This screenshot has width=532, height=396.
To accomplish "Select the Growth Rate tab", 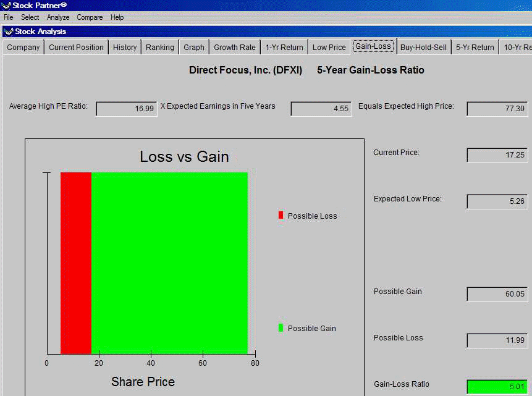I will [x=235, y=48].
